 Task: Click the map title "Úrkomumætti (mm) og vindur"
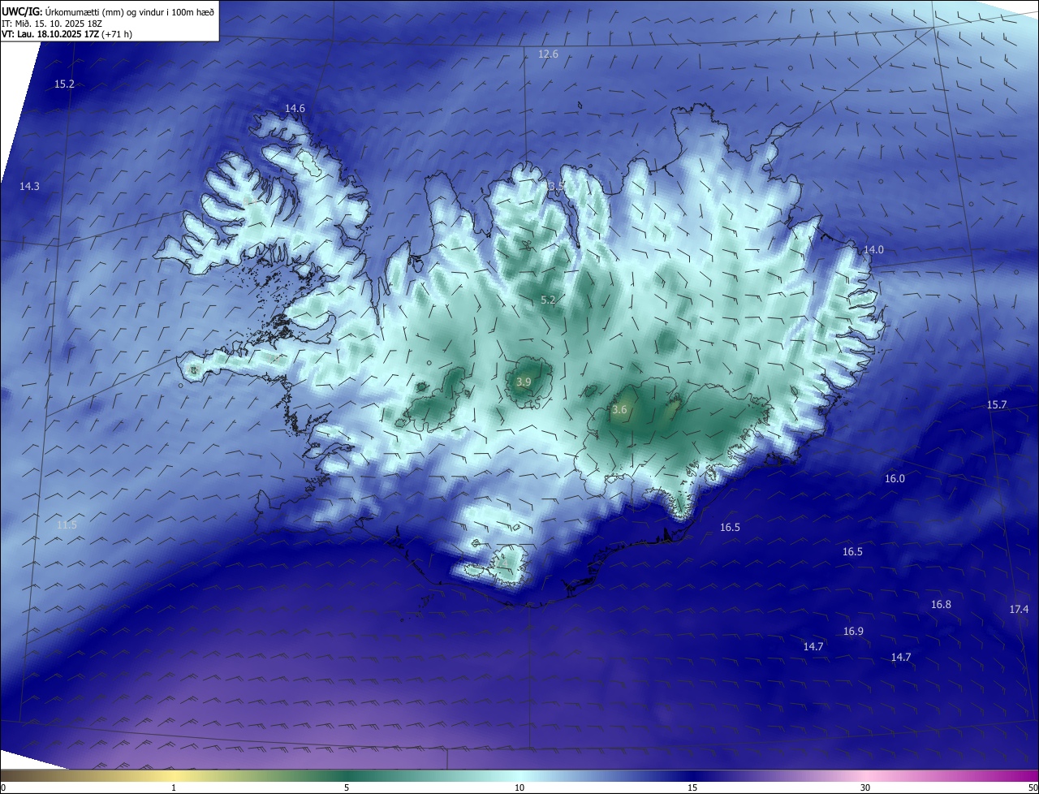click(105, 12)
